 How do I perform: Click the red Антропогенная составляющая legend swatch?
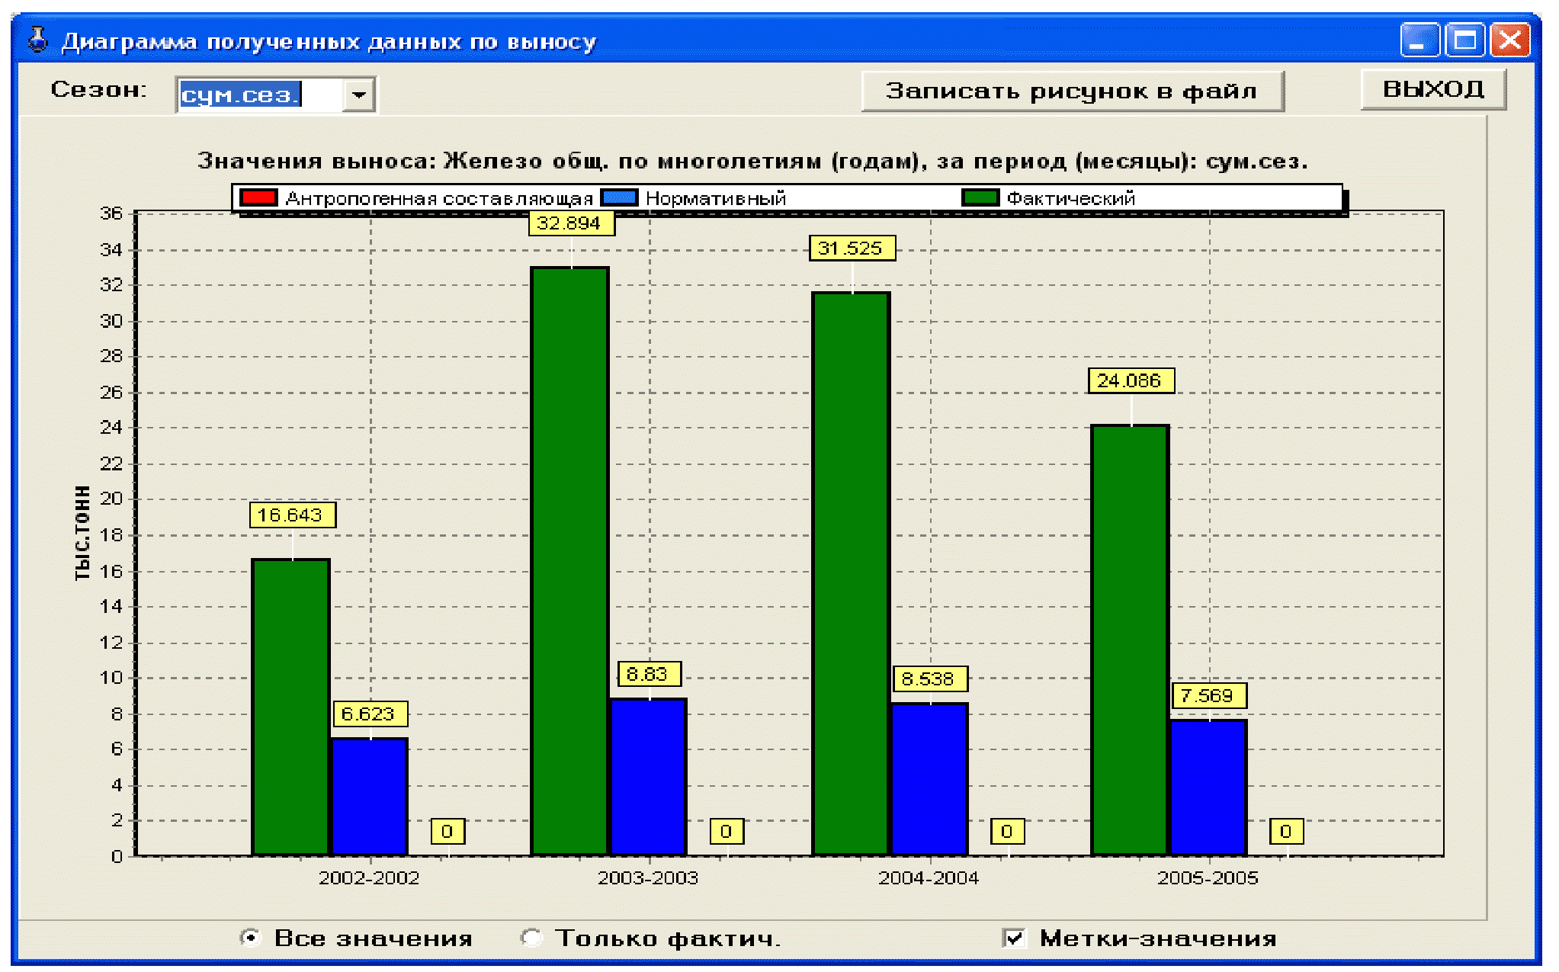click(x=258, y=197)
